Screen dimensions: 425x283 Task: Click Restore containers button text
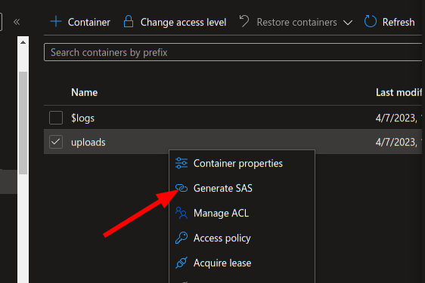[x=296, y=22]
